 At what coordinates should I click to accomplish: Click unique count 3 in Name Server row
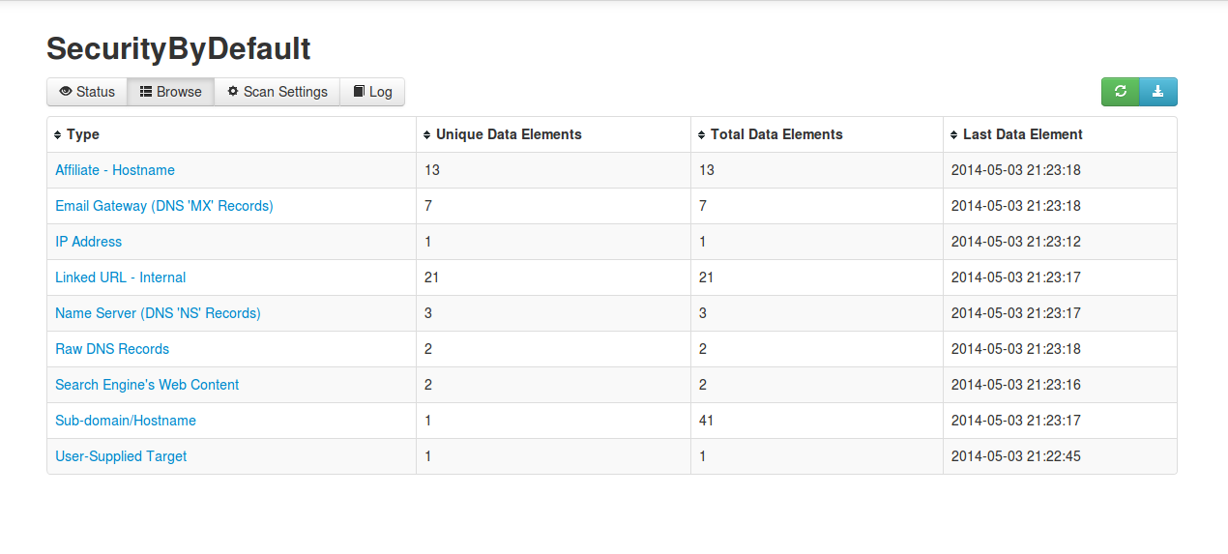(x=428, y=313)
